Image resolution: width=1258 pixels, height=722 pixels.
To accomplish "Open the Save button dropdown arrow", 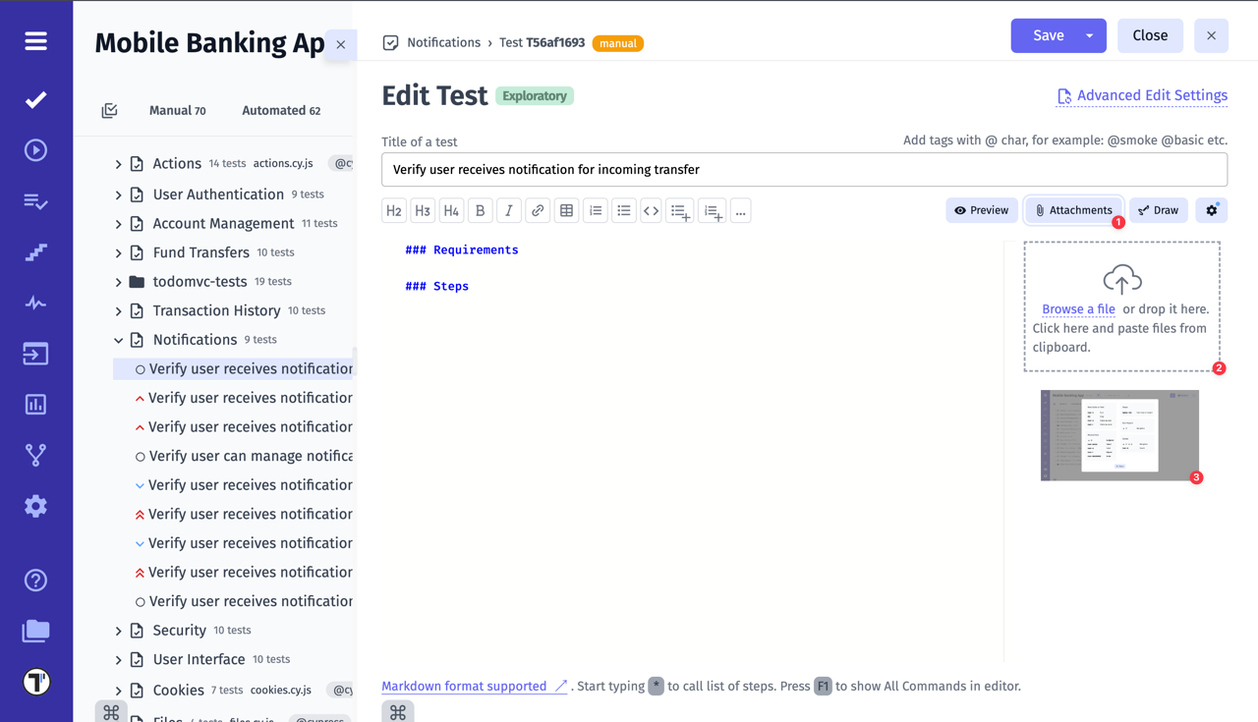I will point(1091,35).
